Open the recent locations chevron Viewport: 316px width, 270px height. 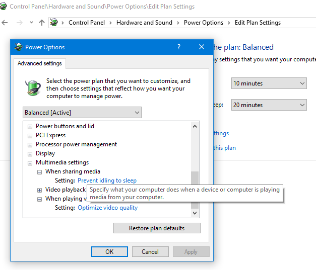click(31, 22)
